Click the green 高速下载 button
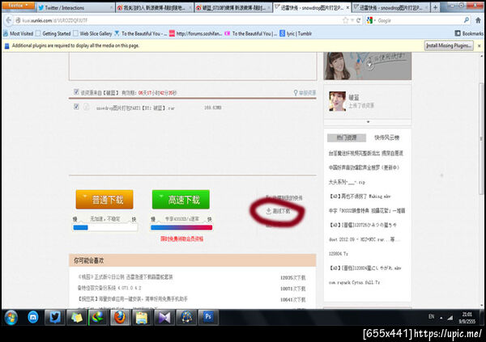This screenshot has height=342, width=486. point(181,200)
